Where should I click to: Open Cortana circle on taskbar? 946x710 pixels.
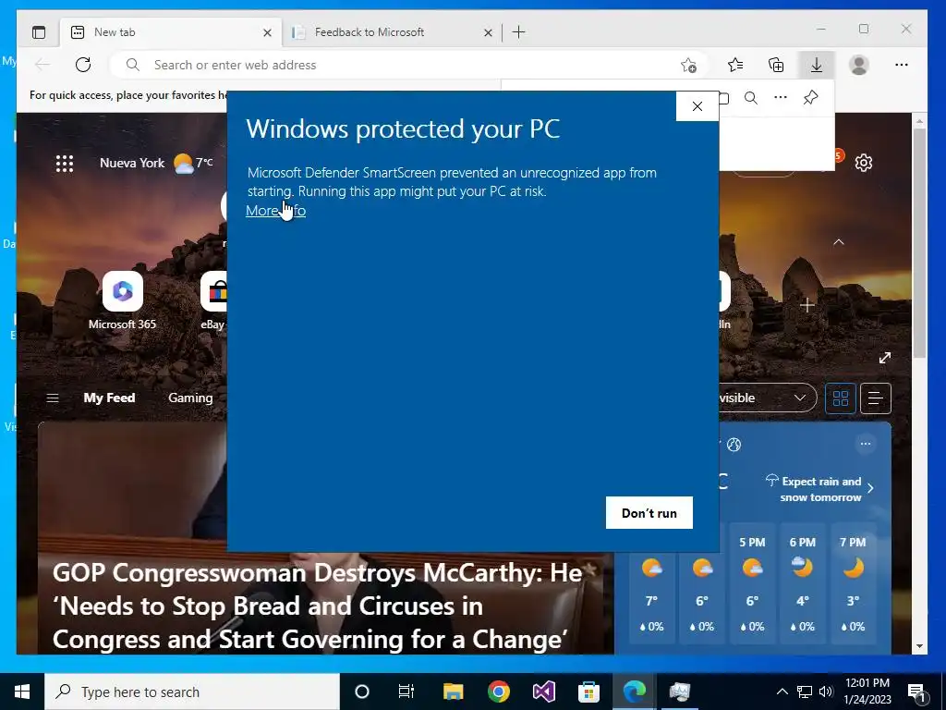coord(362,692)
